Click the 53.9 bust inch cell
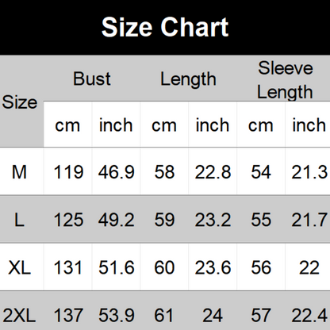Screen dimensions: 330x330 tap(117, 315)
